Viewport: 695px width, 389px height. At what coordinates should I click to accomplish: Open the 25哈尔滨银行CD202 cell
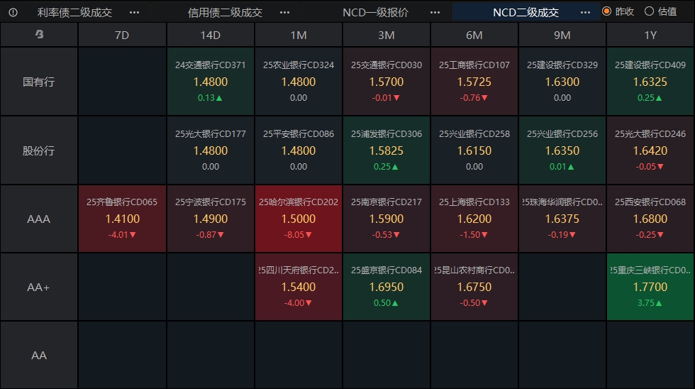(299, 219)
